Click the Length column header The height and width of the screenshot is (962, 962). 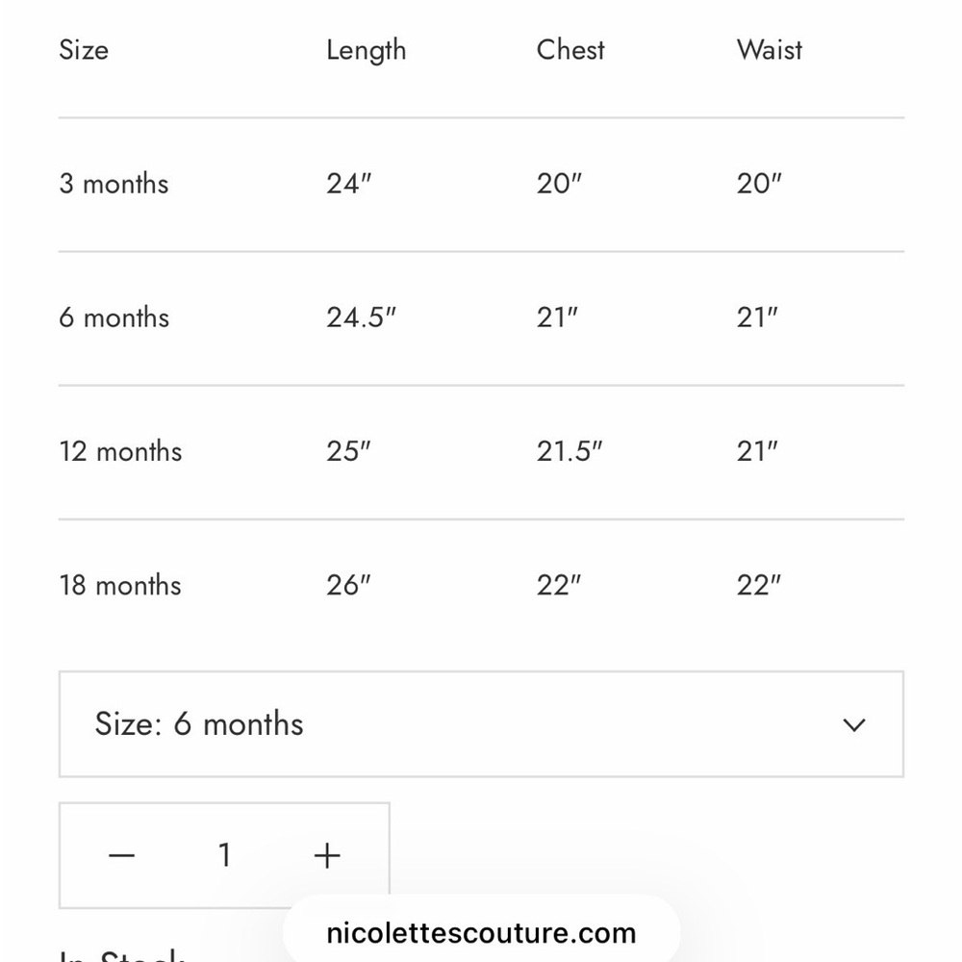tap(366, 50)
